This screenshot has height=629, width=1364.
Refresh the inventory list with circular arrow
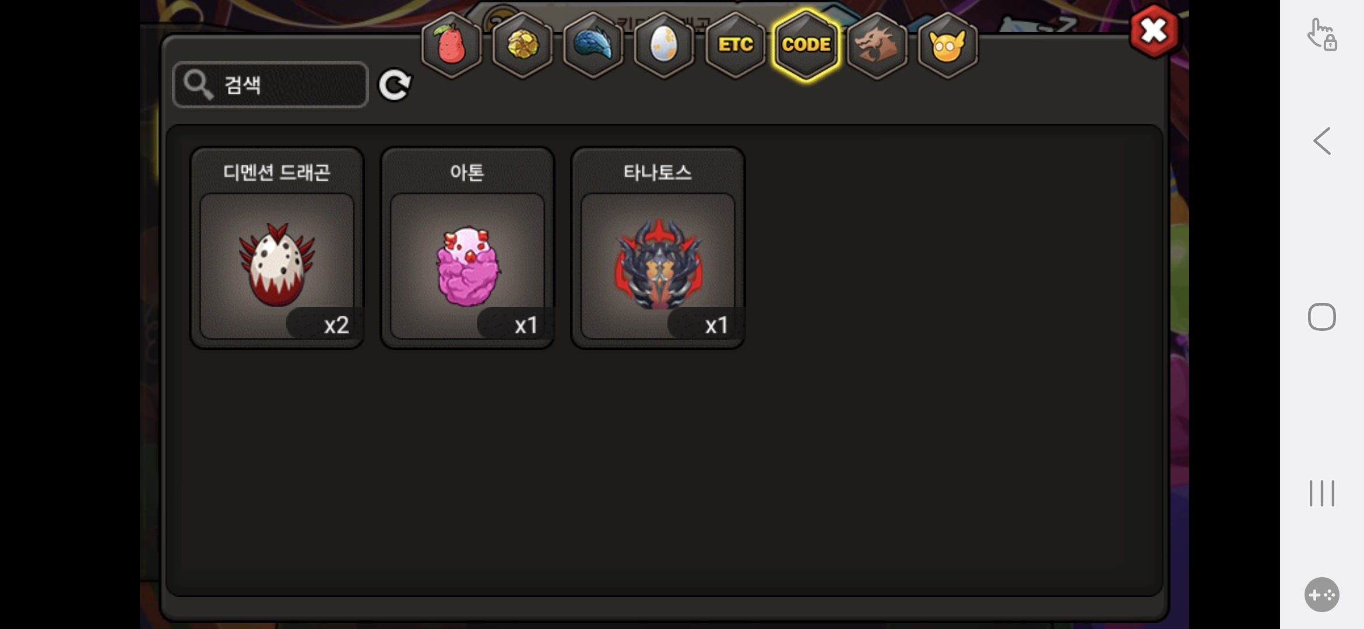tap(395, 86)
